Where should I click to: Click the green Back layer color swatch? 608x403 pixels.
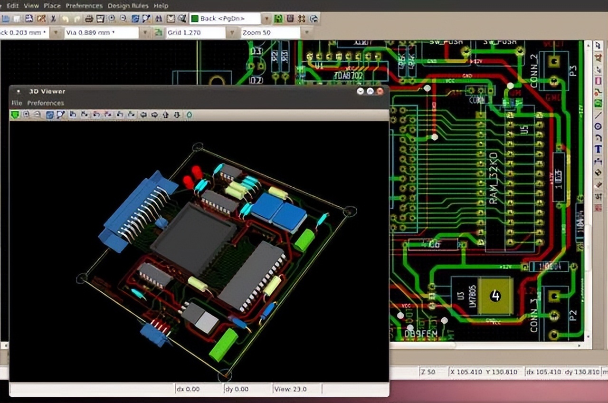(194, 19)
